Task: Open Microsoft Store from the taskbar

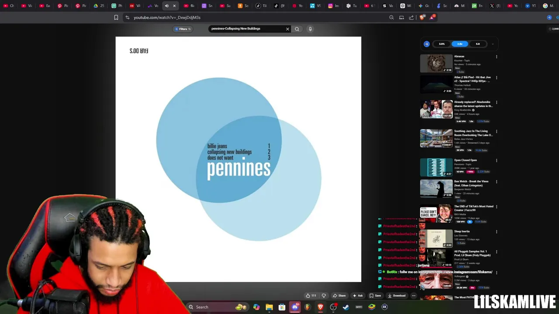Action: (x=282, y=307)
